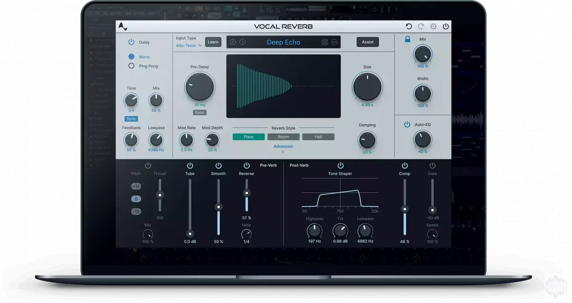The height and width of the screenshot is (303, 572).
Task: Expand the Advanced reverb section
Action: point(283,149)
